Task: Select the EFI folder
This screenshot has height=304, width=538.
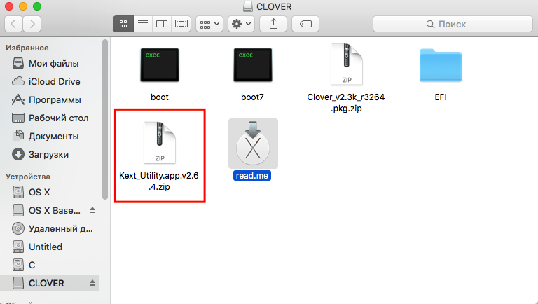Action: click(x=441, y=73)
